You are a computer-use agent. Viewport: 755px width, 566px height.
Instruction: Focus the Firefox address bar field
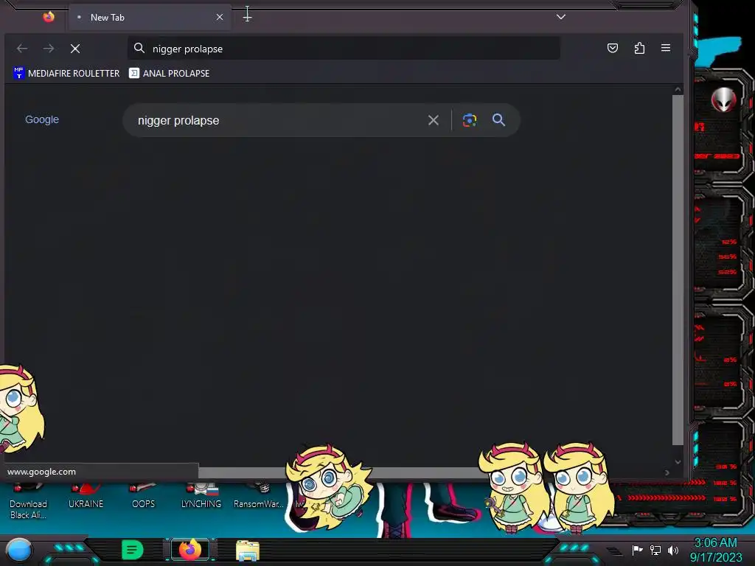[x=344, y=49]
